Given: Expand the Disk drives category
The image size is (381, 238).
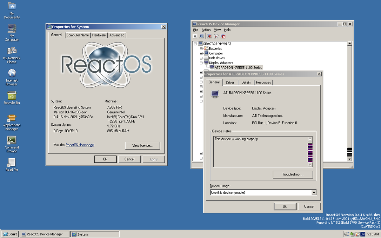Looking at the screenshot, I should [201, 58].
